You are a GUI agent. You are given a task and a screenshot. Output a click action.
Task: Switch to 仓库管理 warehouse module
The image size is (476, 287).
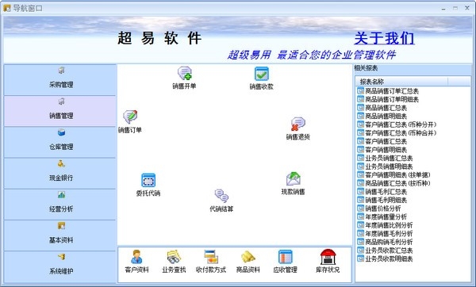(x=60, y=142)
